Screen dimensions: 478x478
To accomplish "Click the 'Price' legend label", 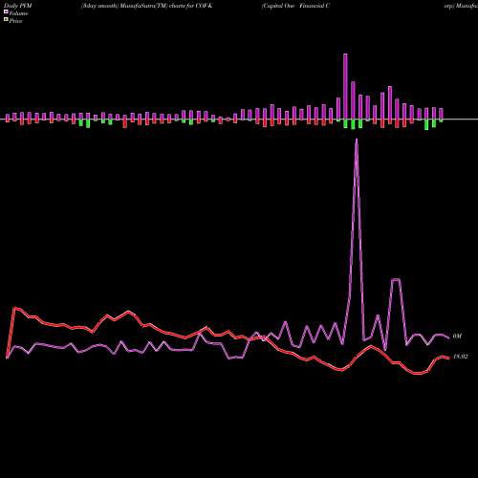I will [15, 21].
